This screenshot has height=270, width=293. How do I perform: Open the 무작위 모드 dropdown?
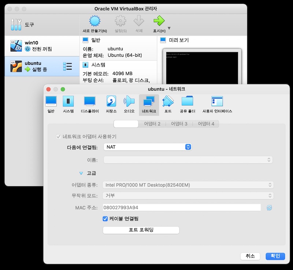pyautogui.click(x=188, y=195)
